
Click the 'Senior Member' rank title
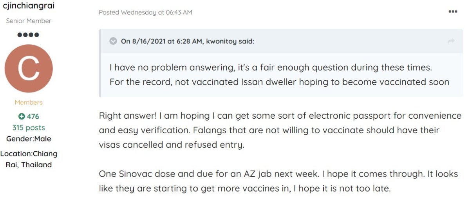click(x=29, y=21)
